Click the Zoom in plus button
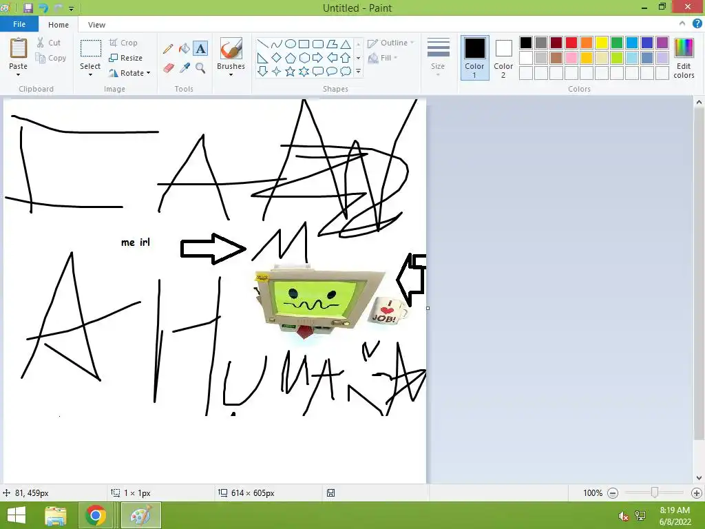This screenshot has height=529, width=705. [697, 493]
